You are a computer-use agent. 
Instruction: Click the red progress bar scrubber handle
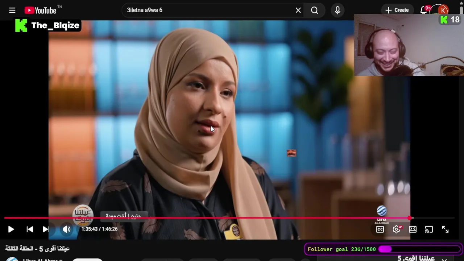tap(410, 218)
